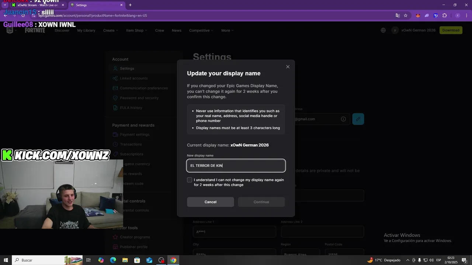Open a new browser tab
The image size is (472, 265).
point(130,5)
